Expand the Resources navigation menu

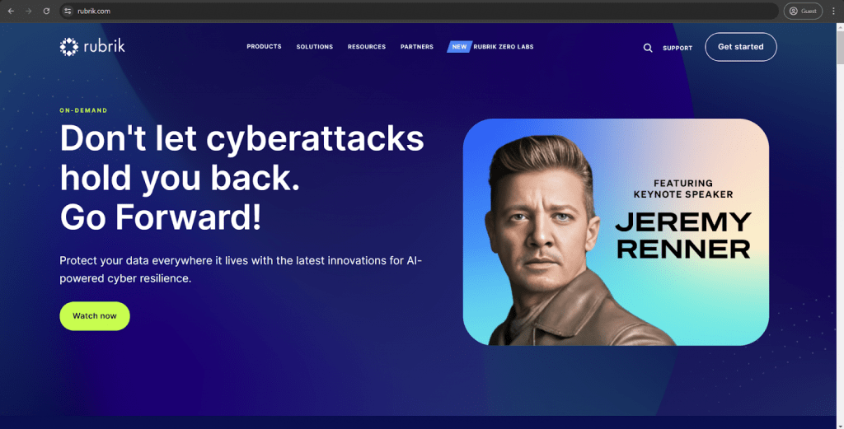366,47
